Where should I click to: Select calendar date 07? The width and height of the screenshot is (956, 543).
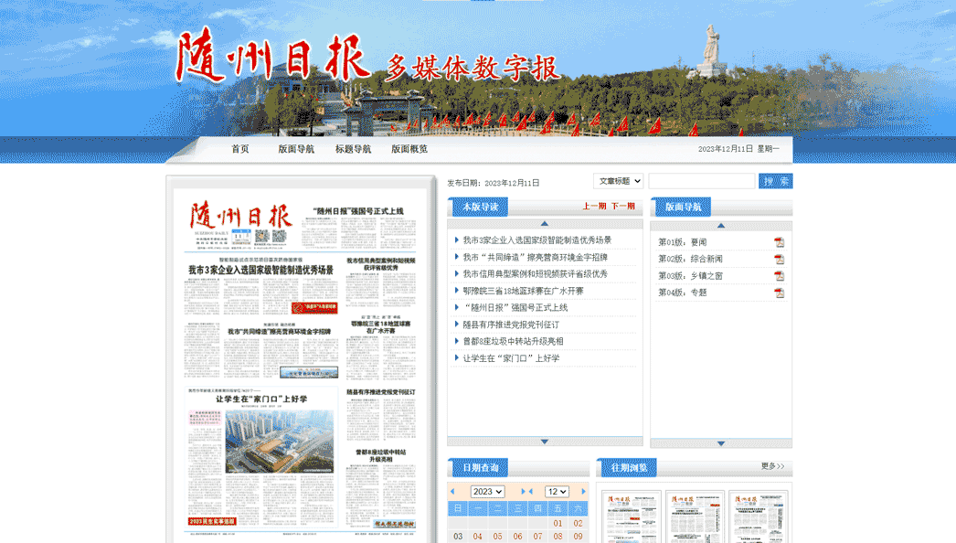point(537,537)
